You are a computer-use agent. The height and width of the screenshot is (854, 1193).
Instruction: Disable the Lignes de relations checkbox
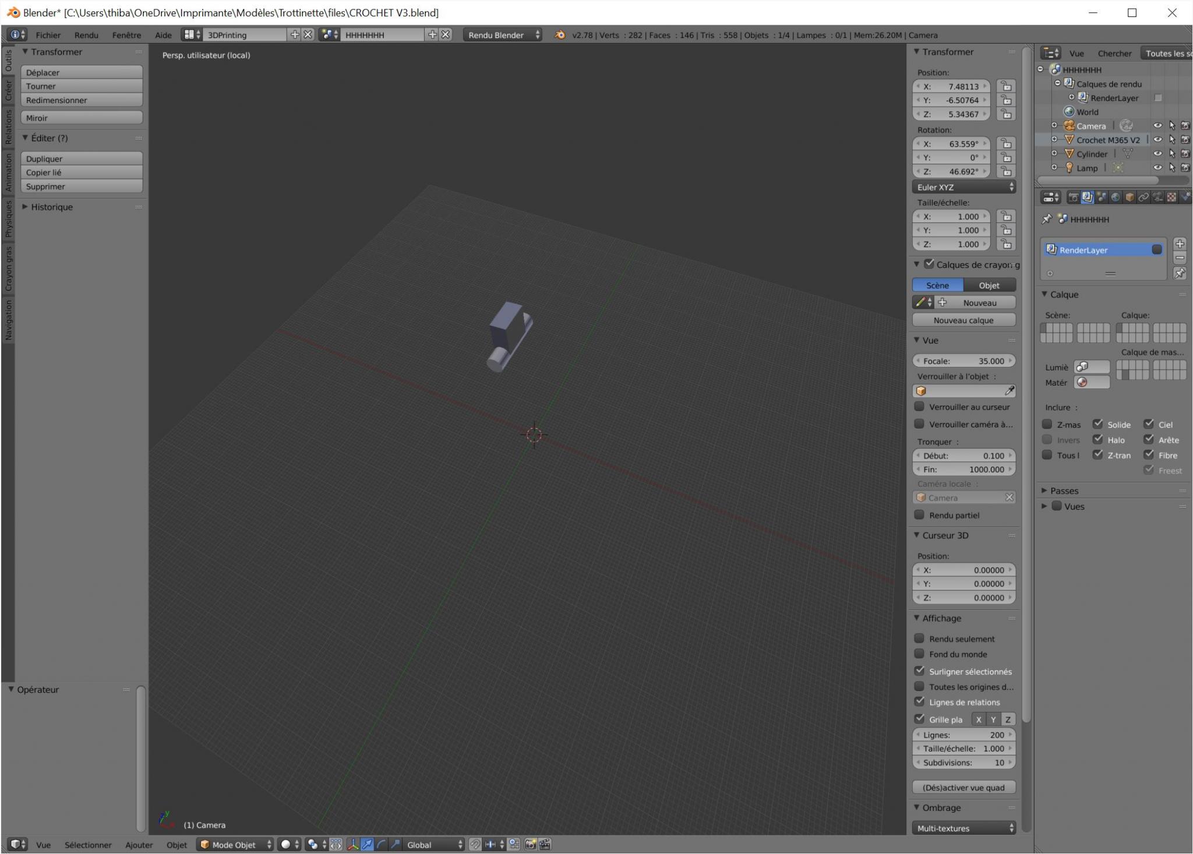click(919, 702)
